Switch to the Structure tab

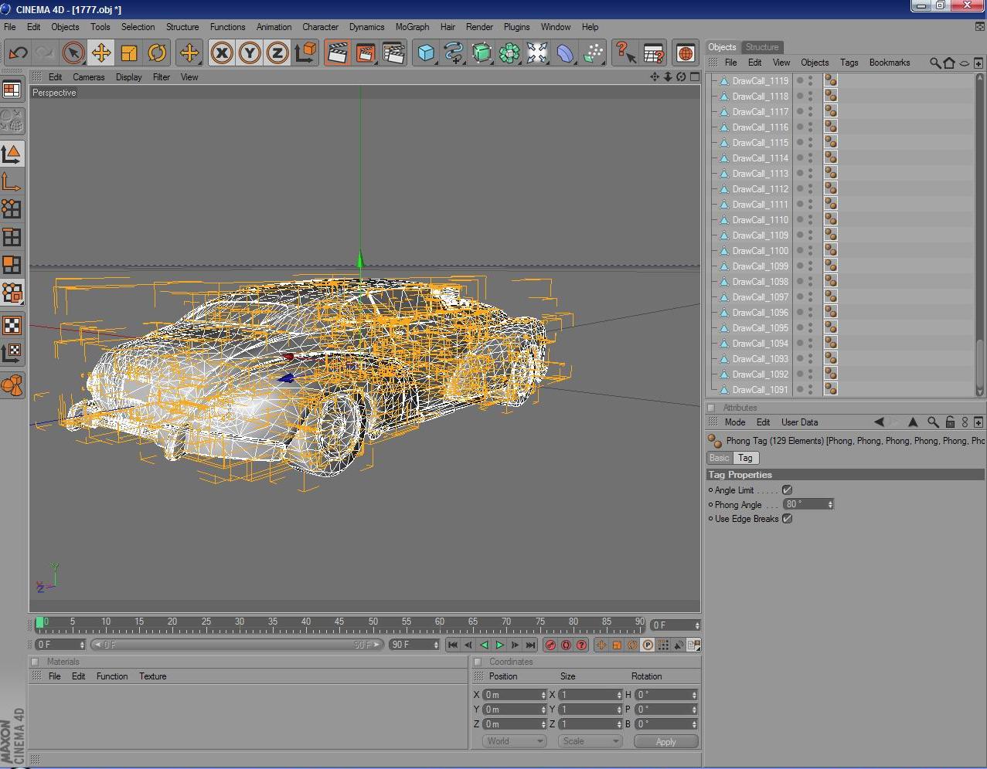[x=762, y=46]
